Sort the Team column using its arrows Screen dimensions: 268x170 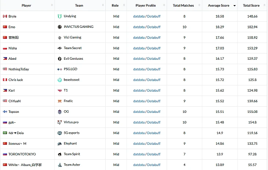tap(102, 5)
